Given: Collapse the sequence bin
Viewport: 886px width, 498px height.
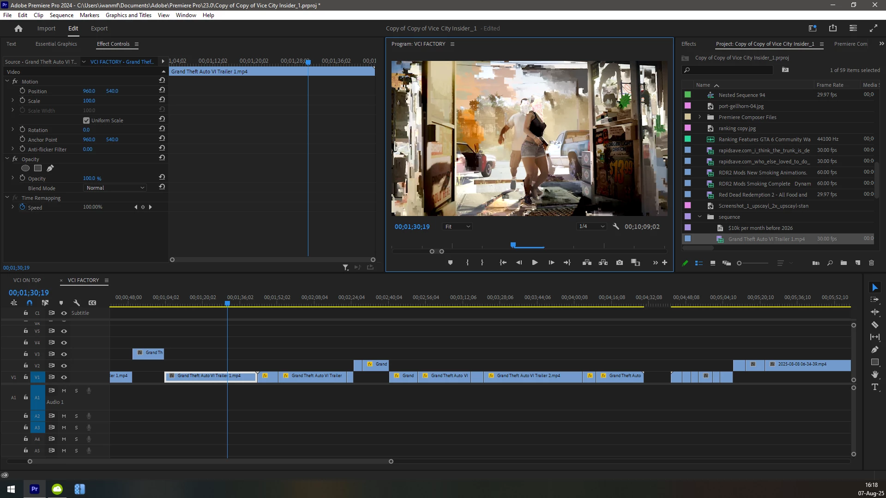Looking at the screenshot, I should pos(700,217).
